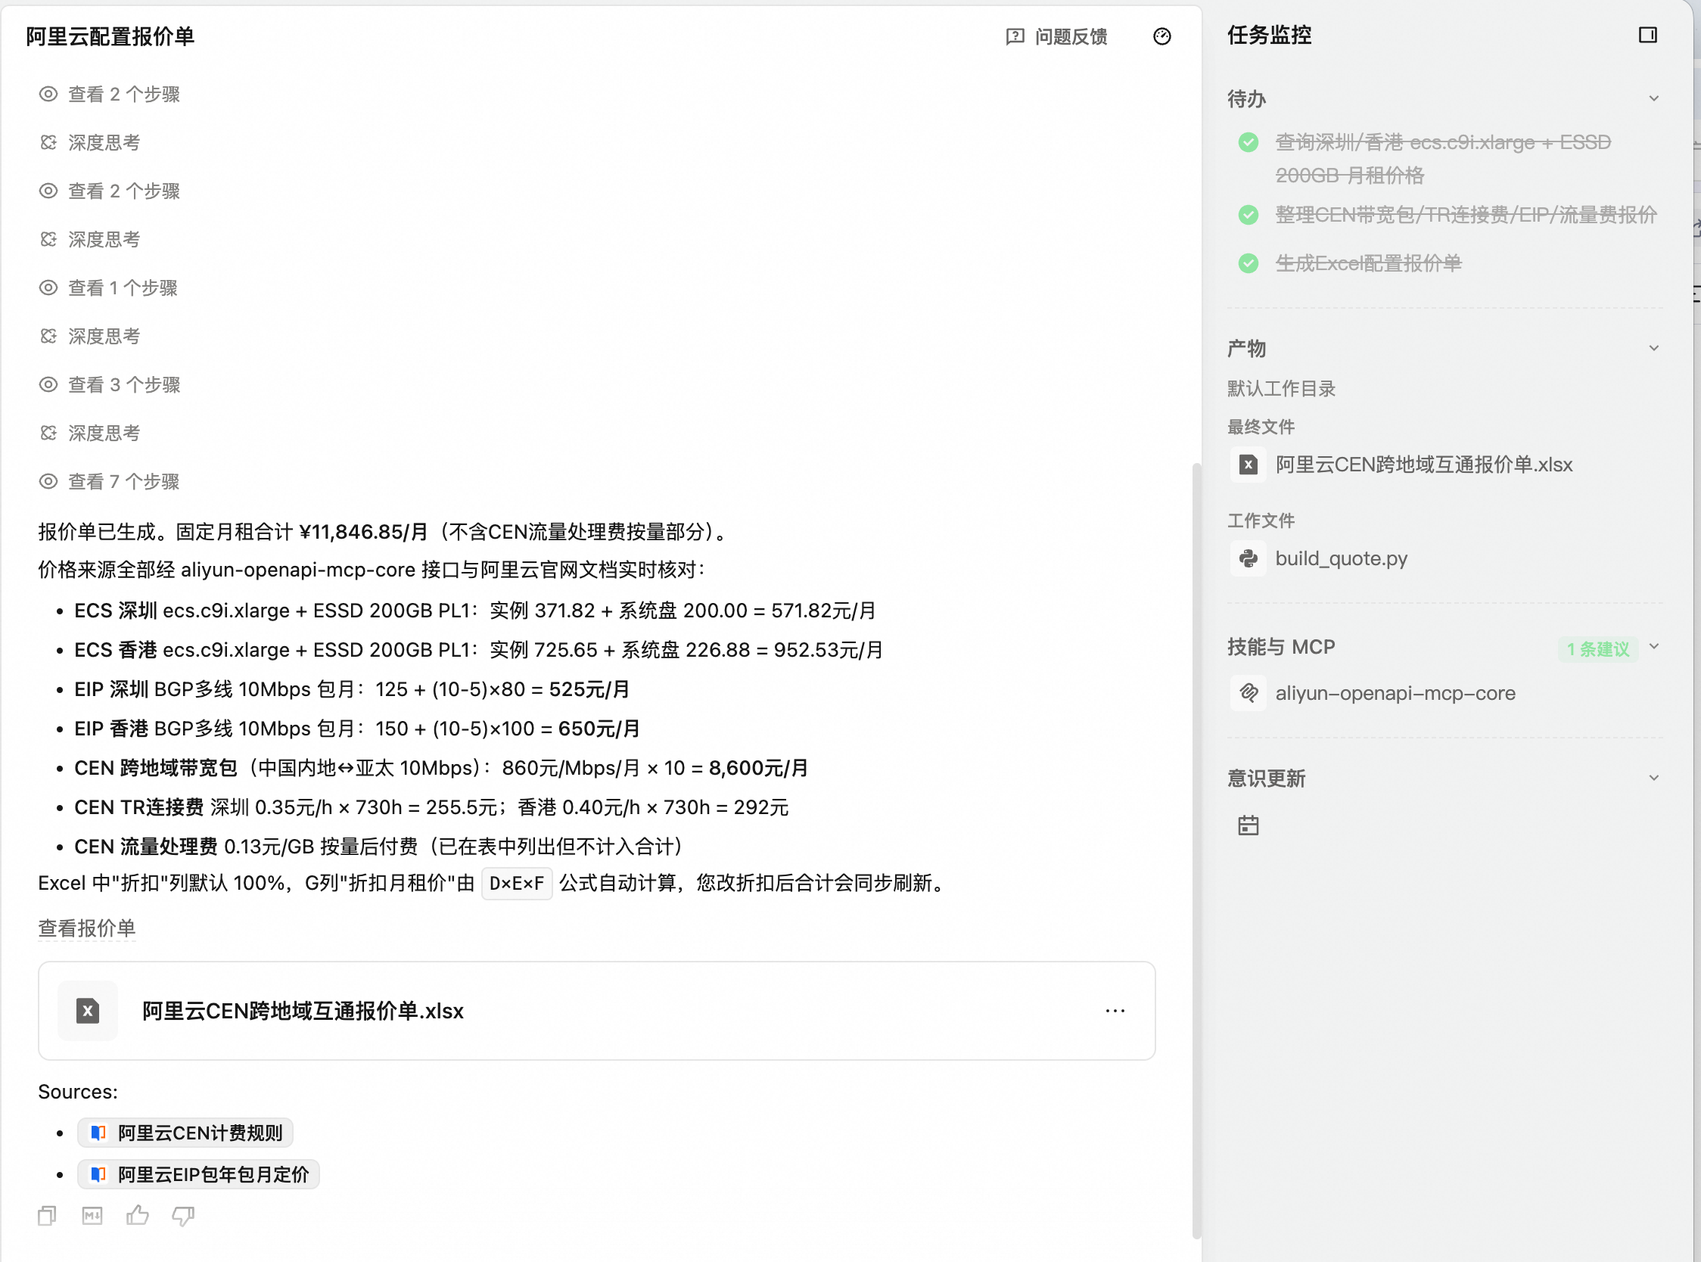Click the 525元/月 Shenzhen EIP value

click(589, 689)
